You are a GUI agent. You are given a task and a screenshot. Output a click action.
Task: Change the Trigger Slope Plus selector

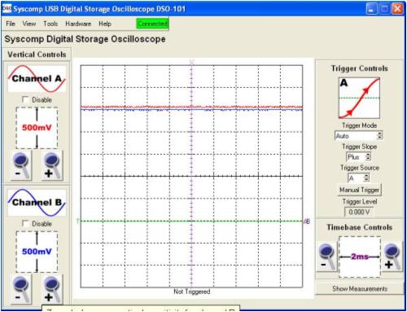point(358,156)
